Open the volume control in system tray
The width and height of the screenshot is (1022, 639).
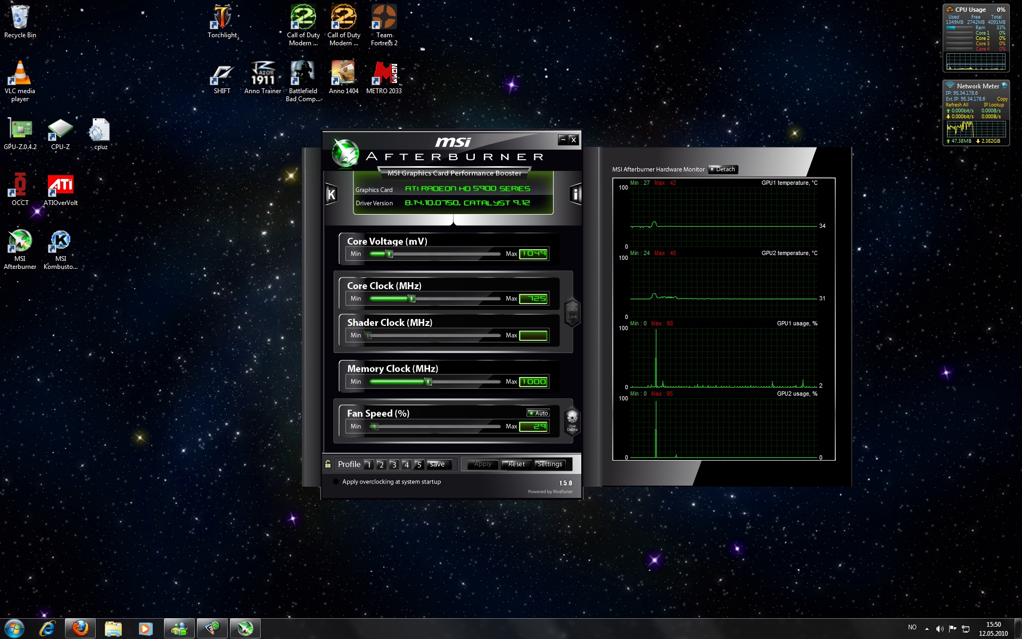[939, 629]
